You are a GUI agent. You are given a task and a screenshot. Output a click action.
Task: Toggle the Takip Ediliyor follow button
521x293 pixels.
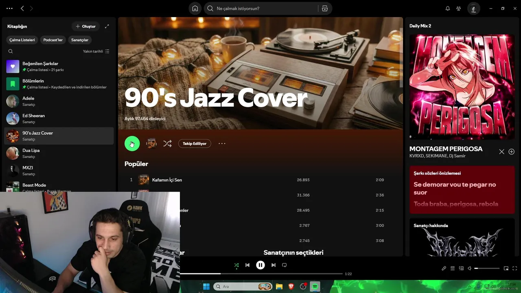pyautogui.click(x=195, y=144)
